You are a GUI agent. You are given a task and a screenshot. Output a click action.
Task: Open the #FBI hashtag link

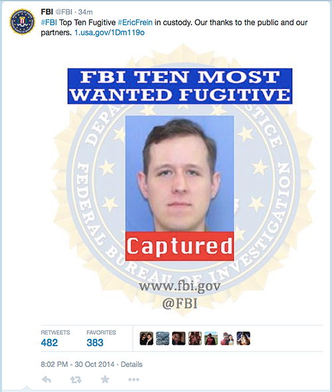(49, 23)
